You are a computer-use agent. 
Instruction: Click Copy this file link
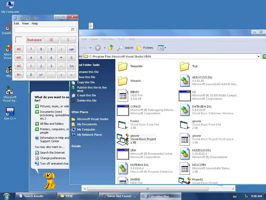pyautogui.click(x=86, y=82)
